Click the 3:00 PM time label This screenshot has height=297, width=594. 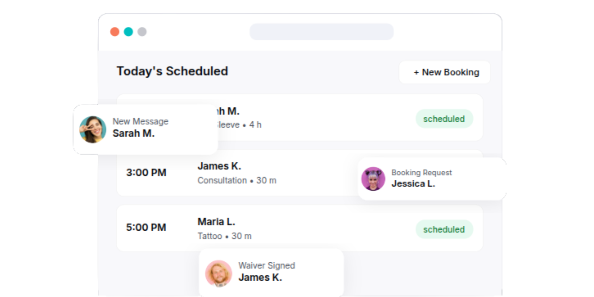(146, 173)
